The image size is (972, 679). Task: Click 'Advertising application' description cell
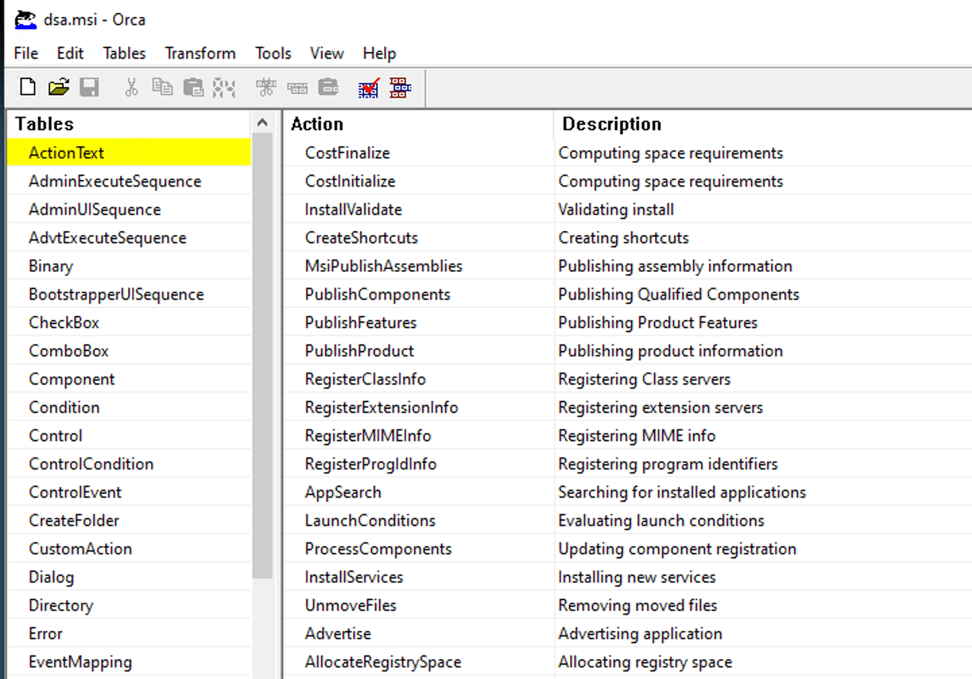pos(763,634)
